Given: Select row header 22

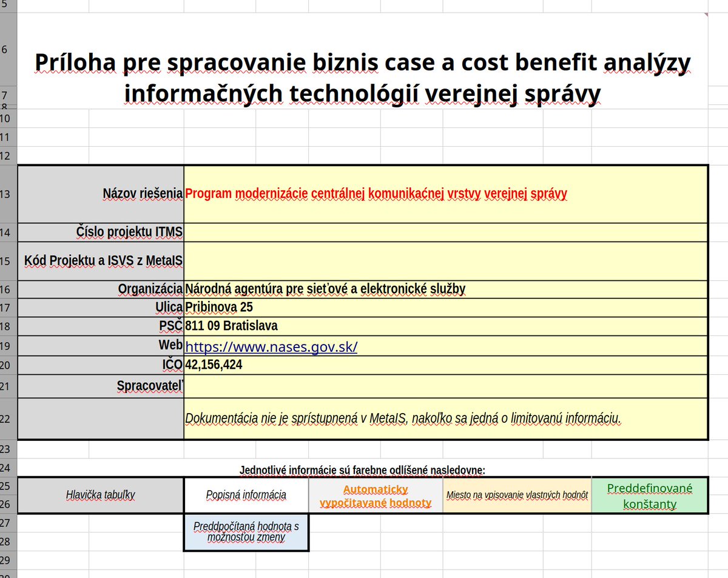Looking at the screenshot, I should tap(8, 418).
